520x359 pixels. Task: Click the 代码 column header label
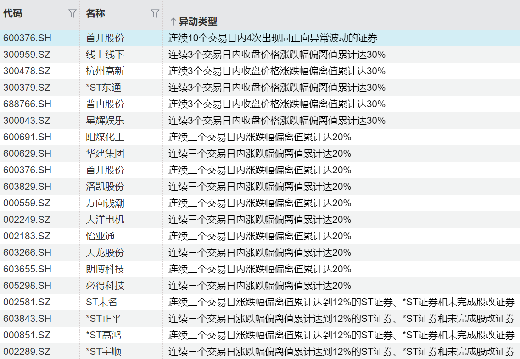point(12,14)
